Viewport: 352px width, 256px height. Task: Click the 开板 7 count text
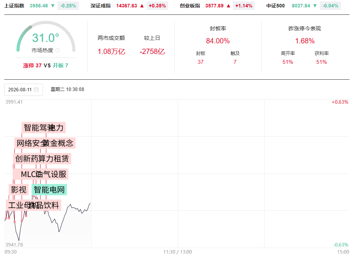click(x=60, y=66)
